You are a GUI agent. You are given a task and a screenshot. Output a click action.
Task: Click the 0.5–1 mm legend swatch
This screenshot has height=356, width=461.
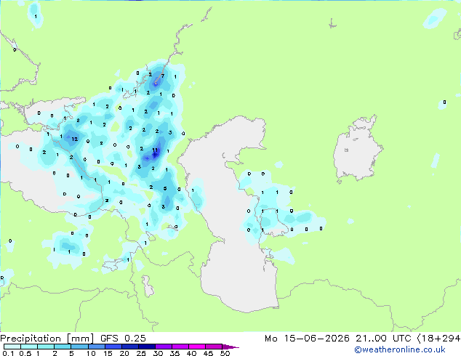29,347
